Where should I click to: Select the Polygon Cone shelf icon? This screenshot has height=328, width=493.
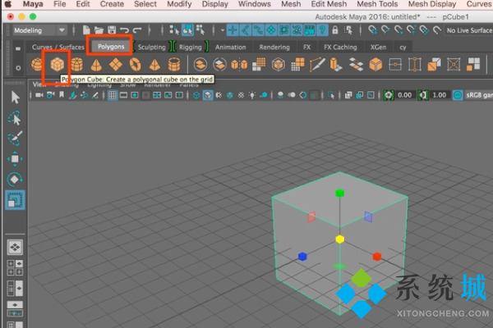pyautogui.click(x=96, y=64)
